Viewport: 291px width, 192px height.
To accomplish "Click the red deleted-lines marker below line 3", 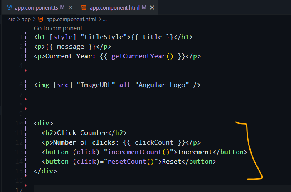I will tap(26, 70).
